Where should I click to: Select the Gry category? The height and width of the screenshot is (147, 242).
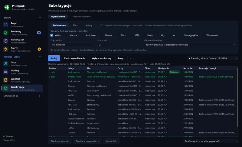[163, 35]
